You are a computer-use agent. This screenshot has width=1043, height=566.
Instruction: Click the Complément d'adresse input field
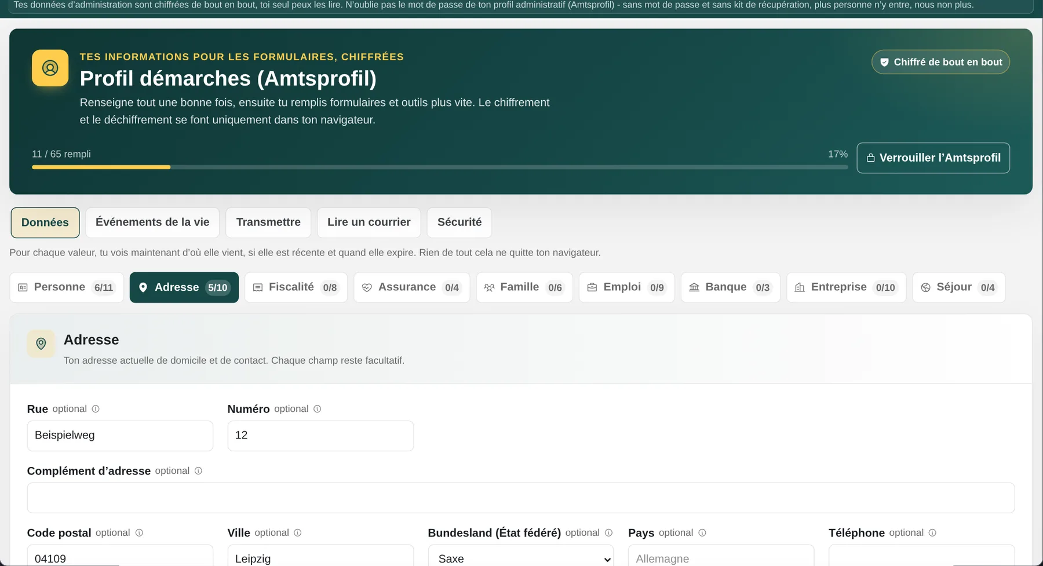pyautogui.click(x=521, y=498)
